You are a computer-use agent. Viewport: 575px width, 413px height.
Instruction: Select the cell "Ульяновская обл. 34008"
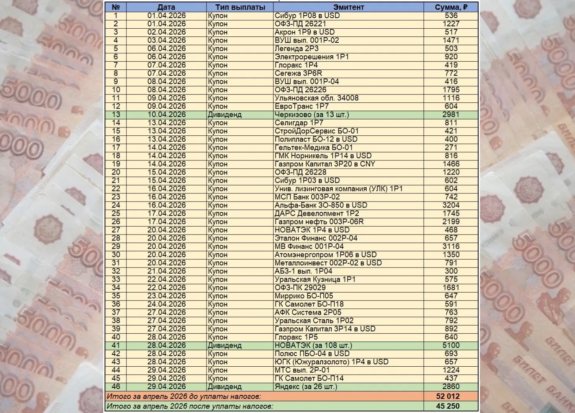[349, 98]
